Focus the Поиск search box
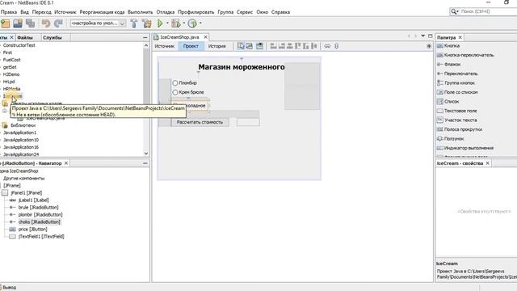 tap(488, 11)
